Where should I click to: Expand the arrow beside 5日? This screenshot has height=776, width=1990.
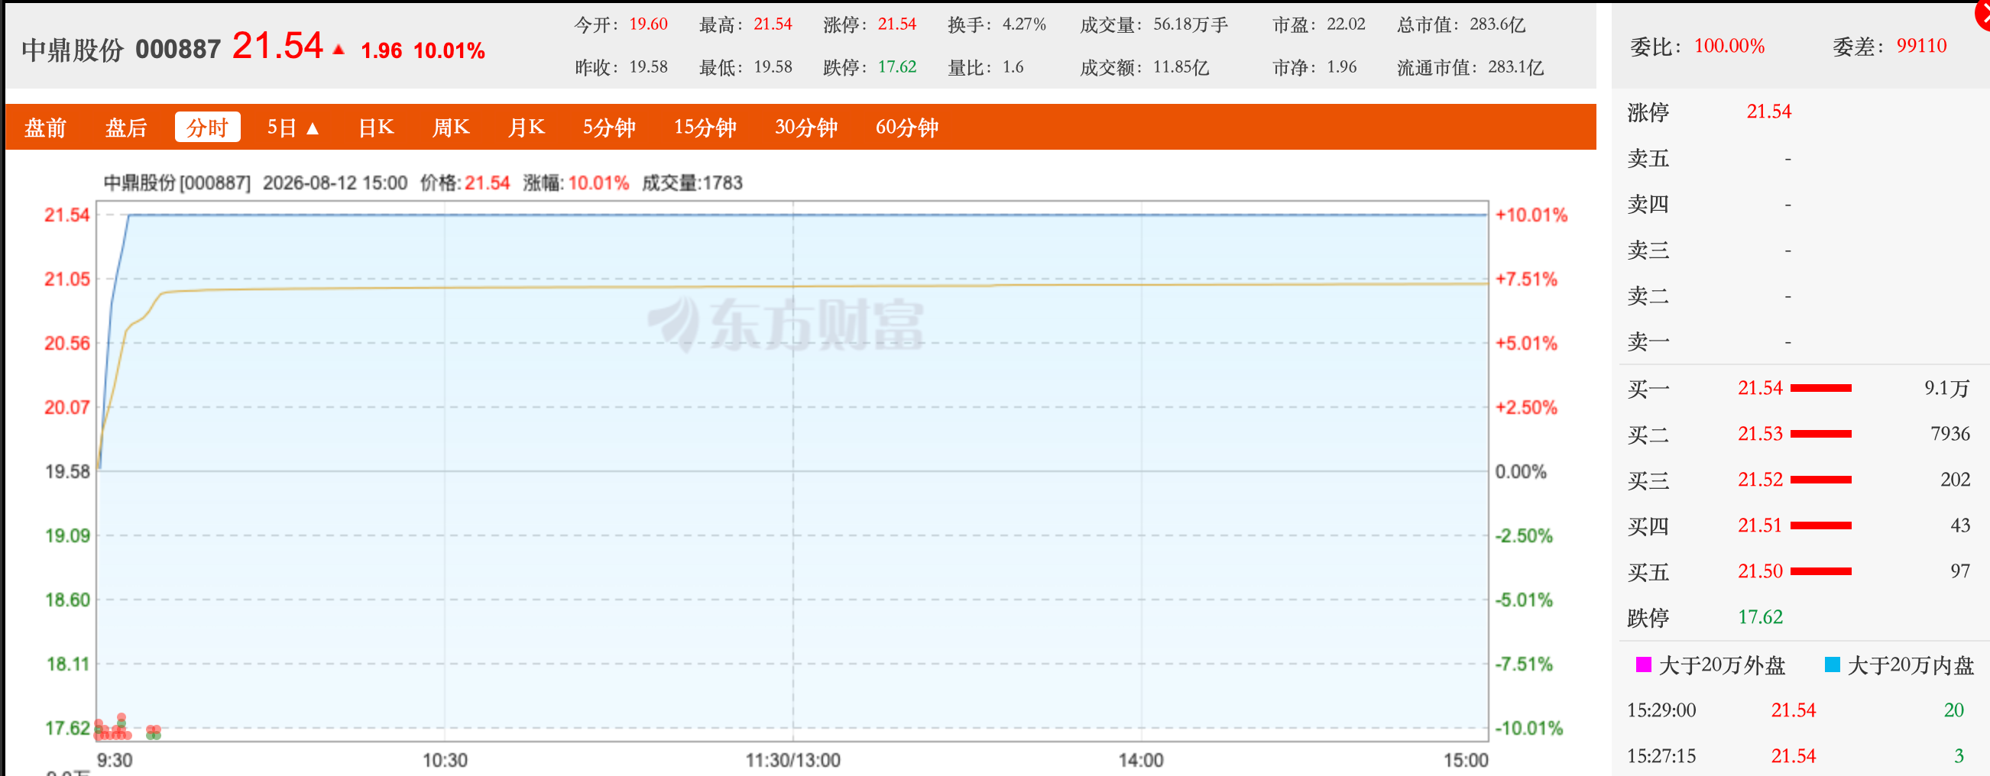pos(313,128)
